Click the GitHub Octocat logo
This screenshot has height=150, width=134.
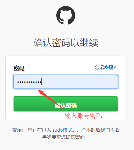click(x=66, y=15)
